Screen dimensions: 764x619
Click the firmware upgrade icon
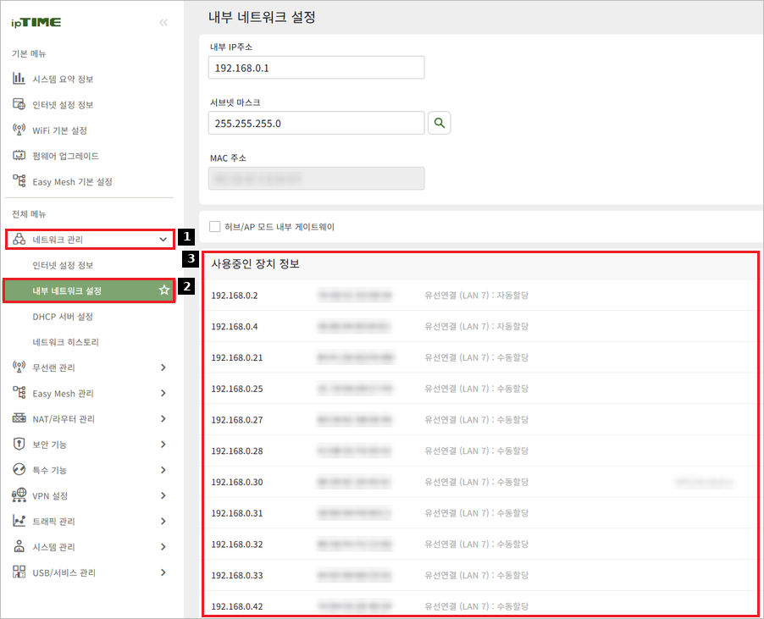(19, 156)
